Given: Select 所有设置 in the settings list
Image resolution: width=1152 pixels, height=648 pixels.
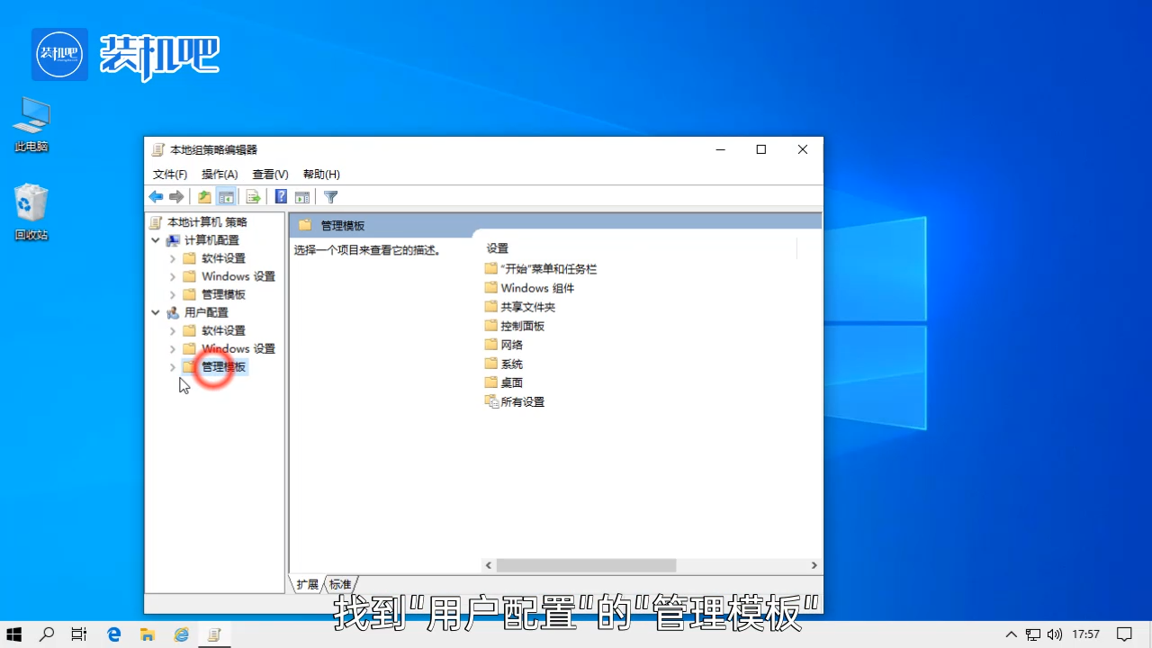Looking at the screenshot, I should pos(521,401).
